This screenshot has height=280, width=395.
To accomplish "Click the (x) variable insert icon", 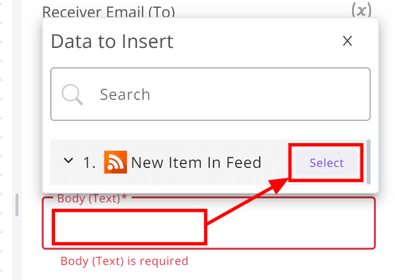I will (x=361, y=10).
